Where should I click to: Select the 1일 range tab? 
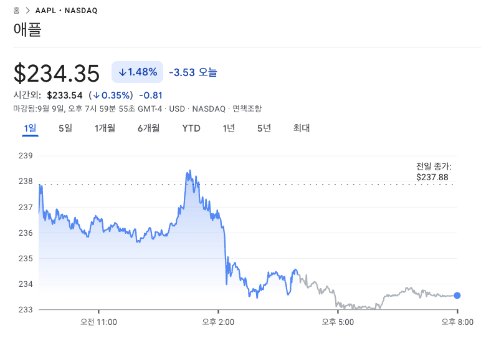click(30, 128)
